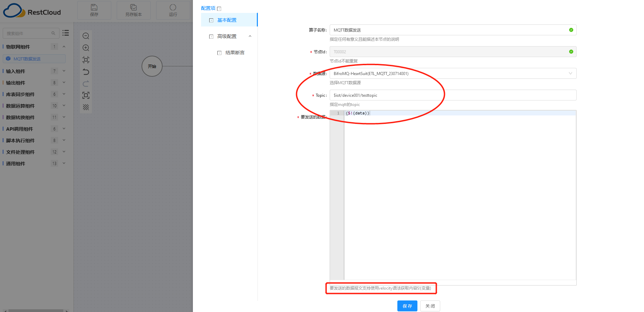Viewport: 644px width, 312px height.
Task: Click the 关闭 button
Action: [430, 306]
